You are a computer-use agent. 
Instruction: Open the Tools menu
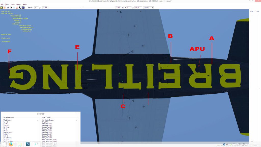click(x=12, y=5)
